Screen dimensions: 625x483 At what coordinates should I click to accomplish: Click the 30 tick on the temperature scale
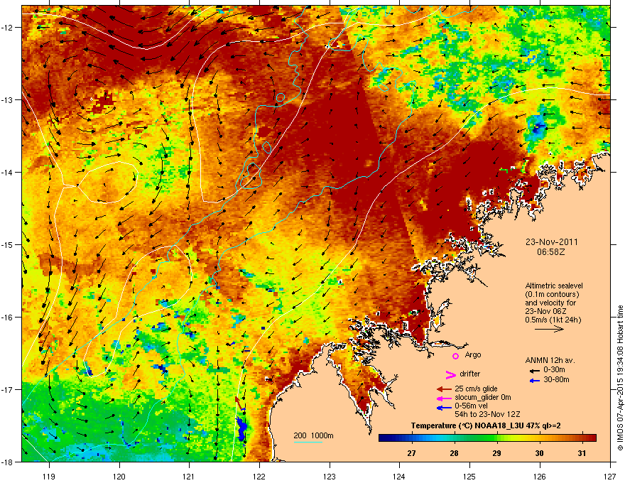click(539, 453)
